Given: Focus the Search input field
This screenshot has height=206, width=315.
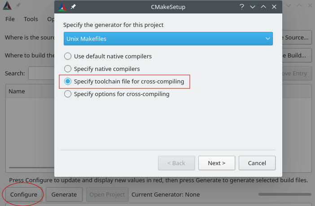Looking at the screenshot, I should tap(41, 74).
